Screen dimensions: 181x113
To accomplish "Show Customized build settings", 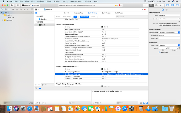I will [67, 17].
